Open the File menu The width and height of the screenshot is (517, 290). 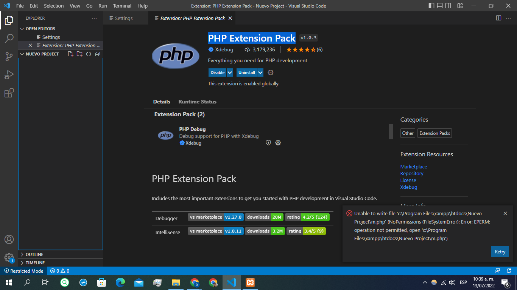pyautogui.click(x=20, y=6)
